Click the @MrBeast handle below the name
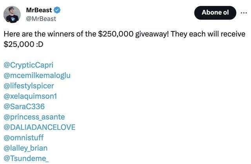Viewport: 251px width, 164px height. 41,18
